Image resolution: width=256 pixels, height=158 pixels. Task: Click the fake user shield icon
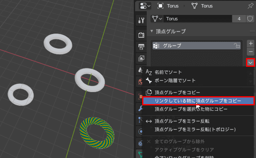click(250, 19)
